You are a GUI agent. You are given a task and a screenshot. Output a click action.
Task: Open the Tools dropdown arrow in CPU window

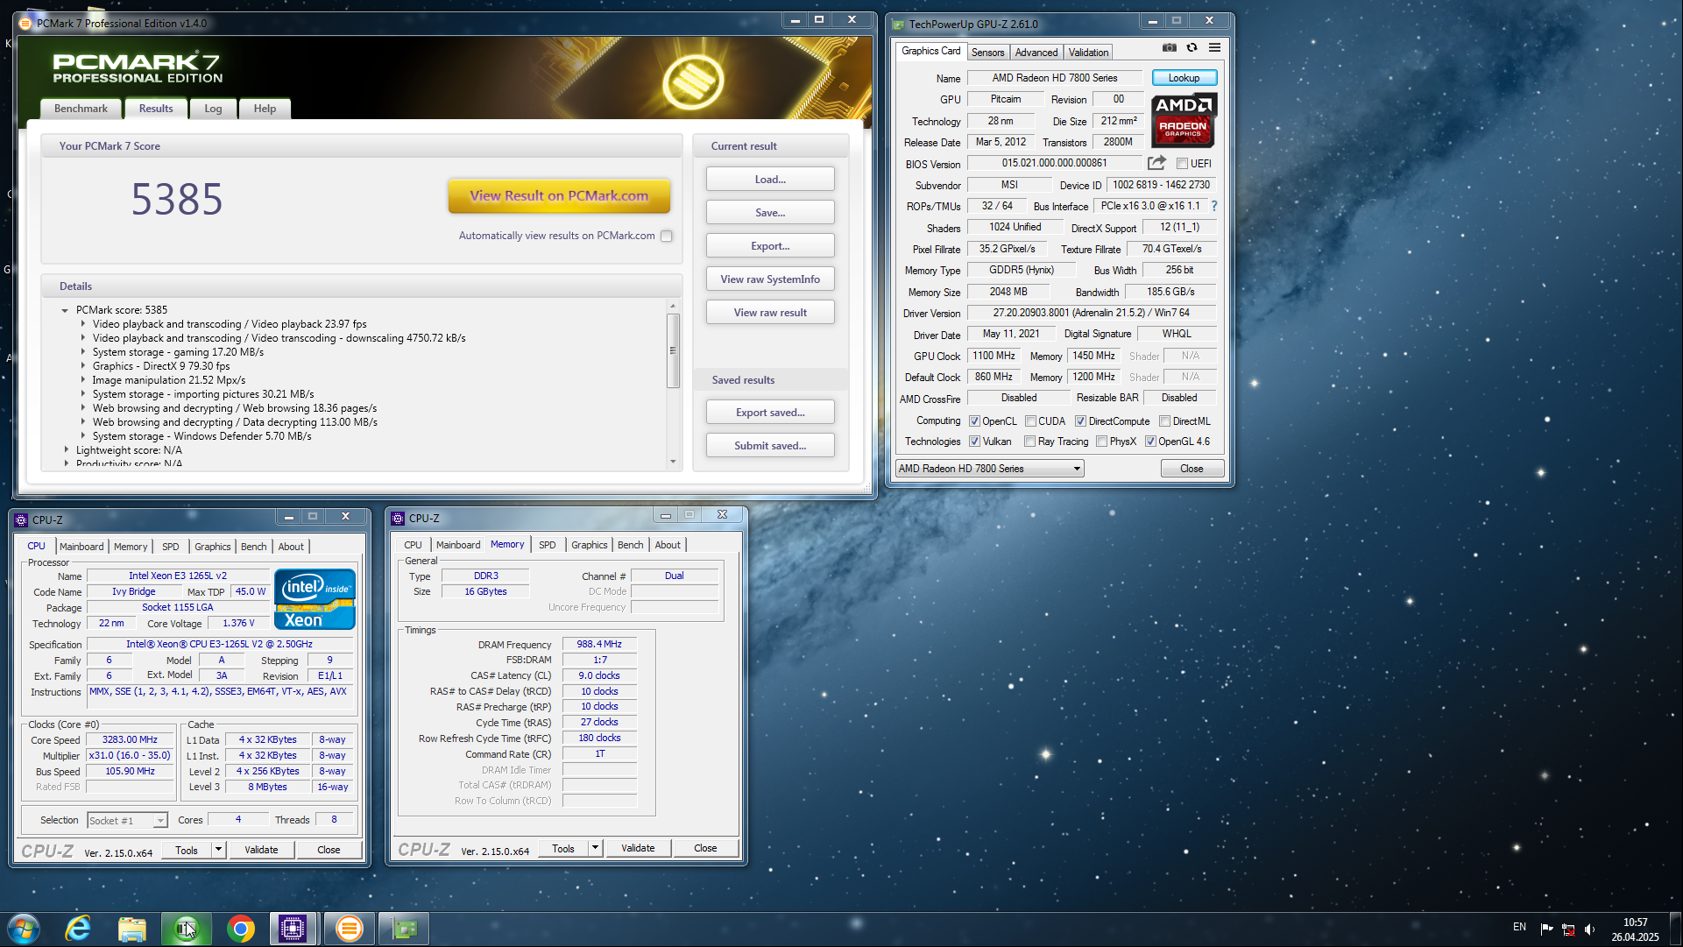click(218, 849)
